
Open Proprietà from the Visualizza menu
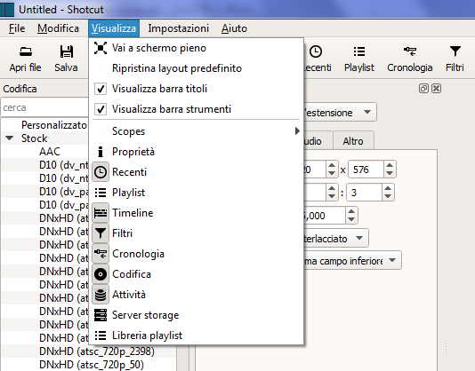click(x=133, y=152)
